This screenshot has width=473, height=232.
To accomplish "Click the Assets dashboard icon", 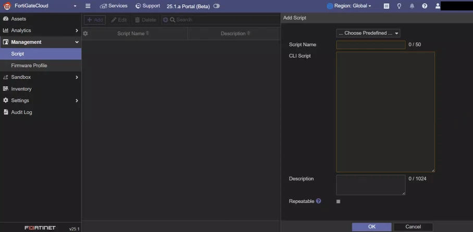I will click(5, 19).
